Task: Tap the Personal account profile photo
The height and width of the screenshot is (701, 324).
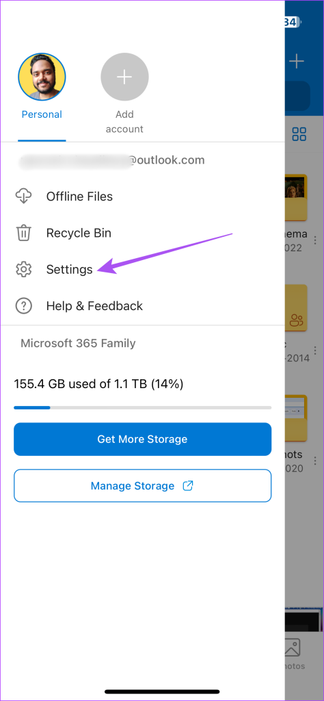Action: 42,77
